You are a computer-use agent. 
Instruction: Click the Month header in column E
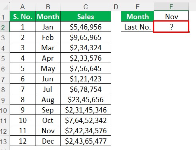tap(137, 16)
